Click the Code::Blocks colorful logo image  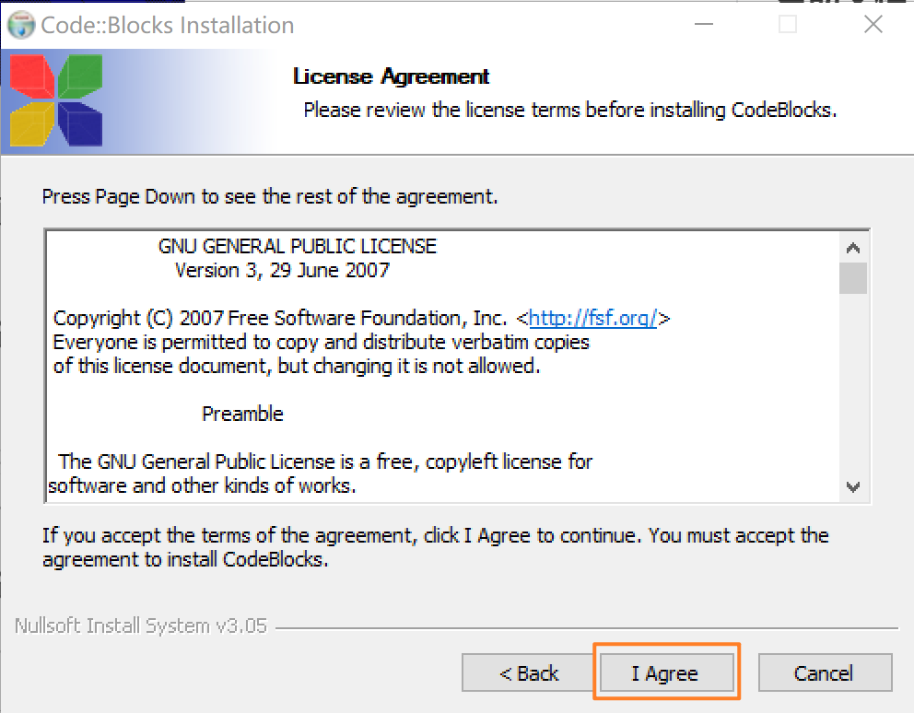55,101
